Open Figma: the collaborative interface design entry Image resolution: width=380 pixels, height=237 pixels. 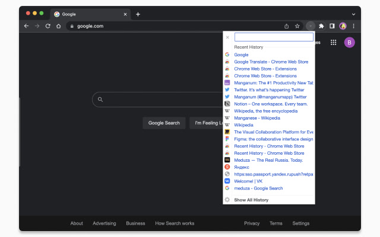(x=274, y=139)
